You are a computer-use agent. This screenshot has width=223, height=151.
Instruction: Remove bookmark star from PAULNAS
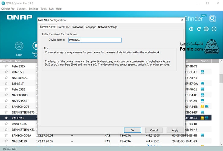point(6,118)
